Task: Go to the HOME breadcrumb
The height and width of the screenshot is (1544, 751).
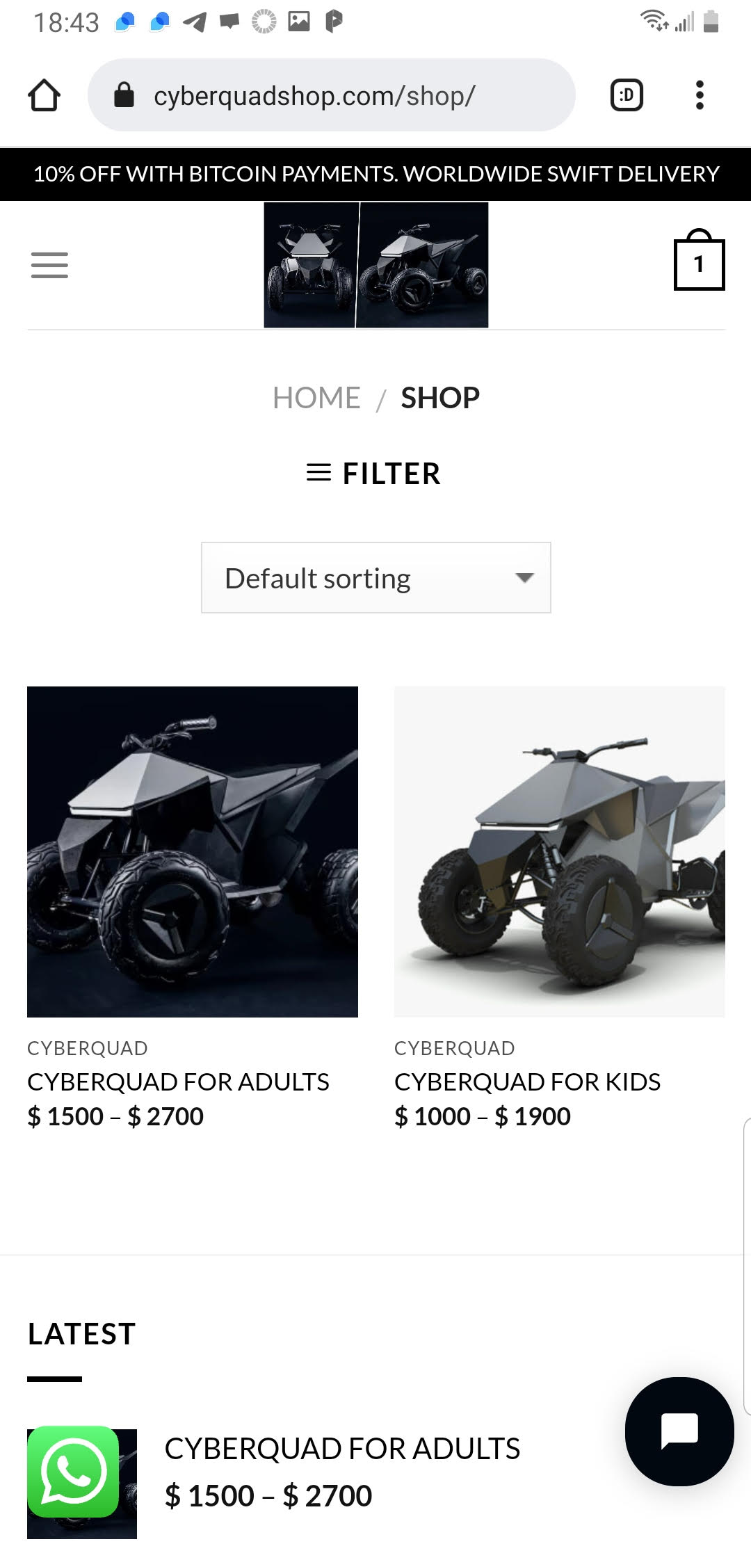Action: 316,398
